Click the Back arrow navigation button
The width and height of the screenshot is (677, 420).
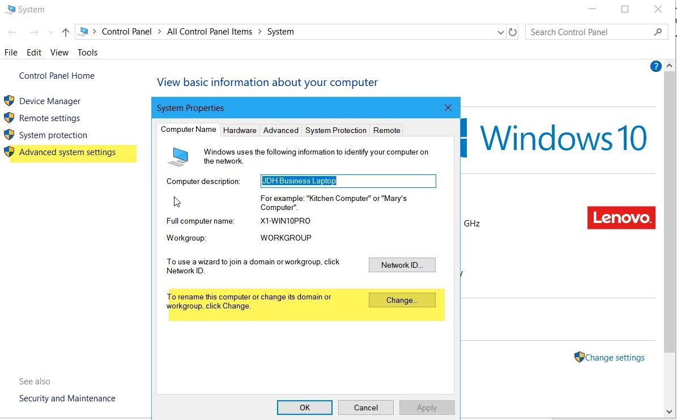pos(12,32)
